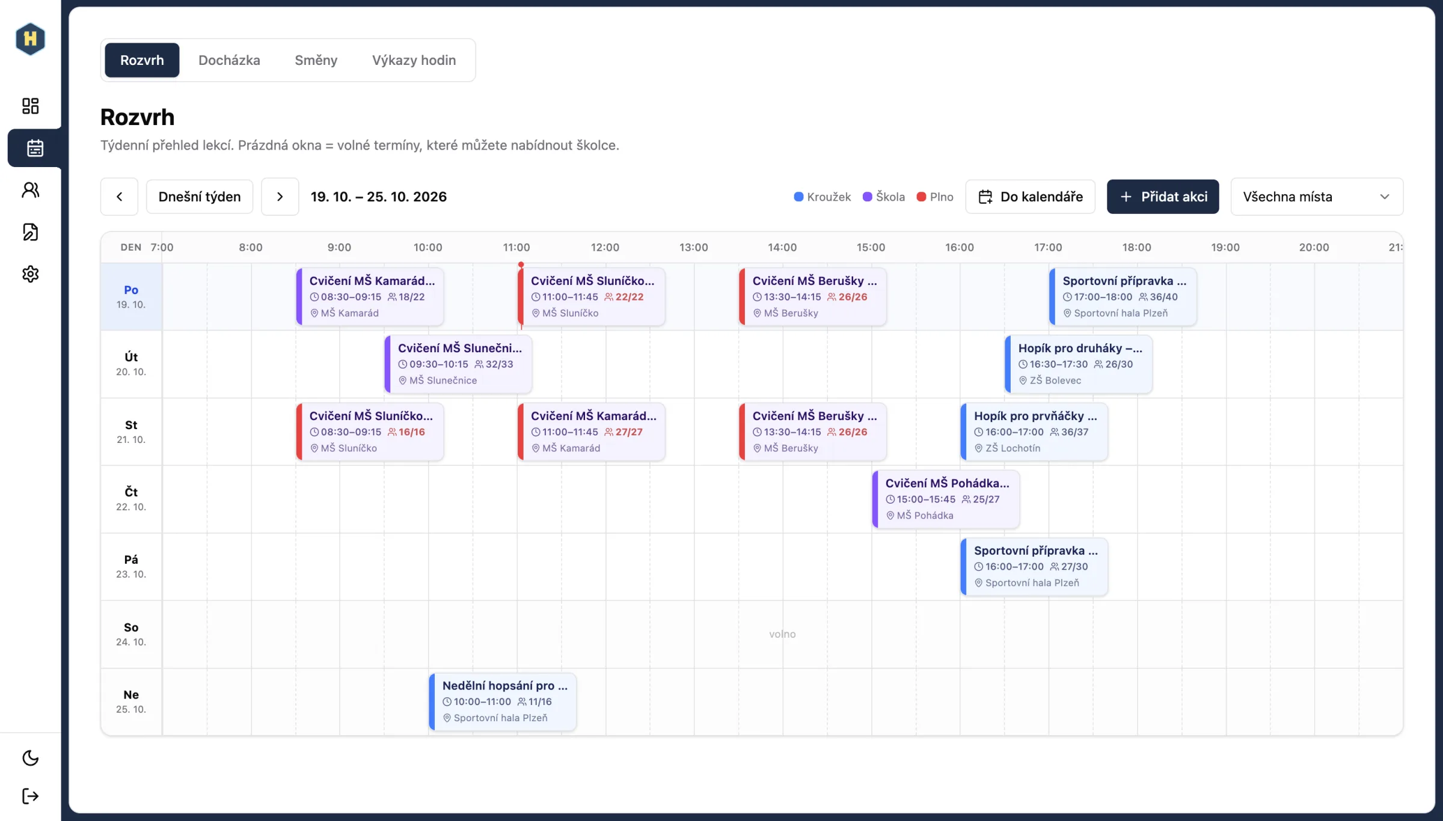Click the Přidat akci button

tap(1163, 197)
